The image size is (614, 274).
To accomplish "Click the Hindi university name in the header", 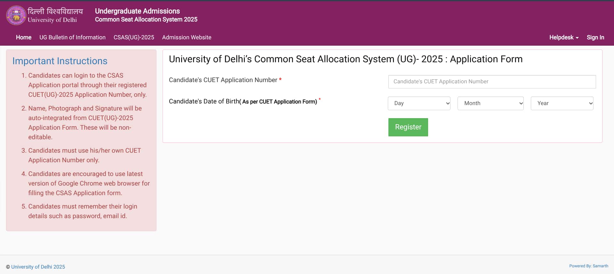I will 55,11.
